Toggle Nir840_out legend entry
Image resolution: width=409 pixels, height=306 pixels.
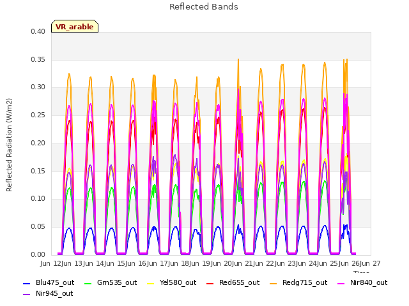(x=362, y=282)
